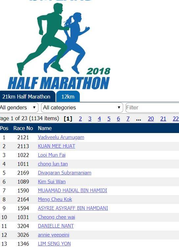Go to results page 2

pyautogui.click(x=80, y=119)
